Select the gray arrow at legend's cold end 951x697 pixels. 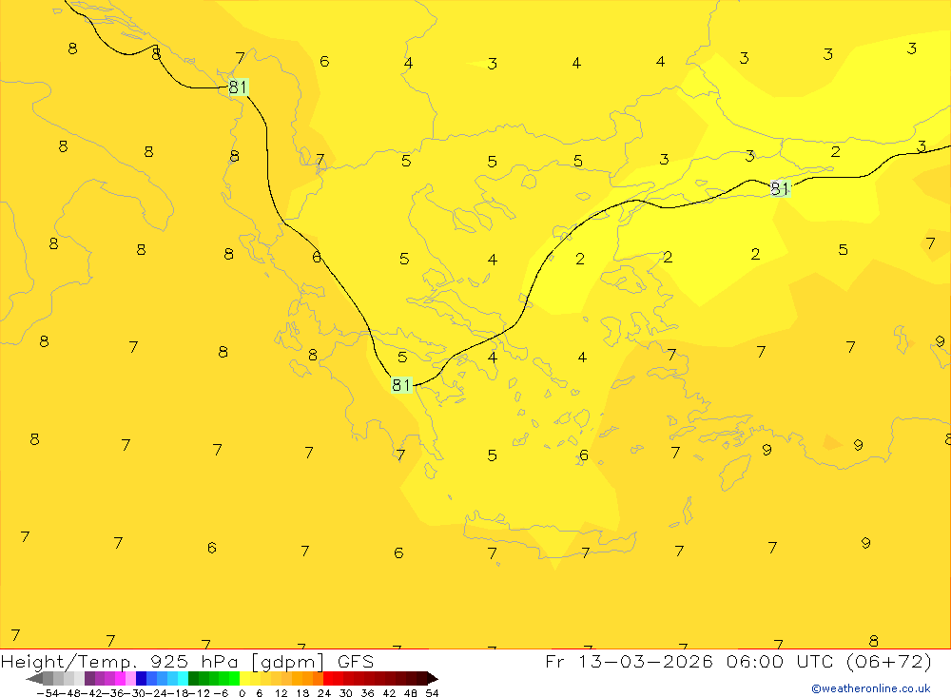pyautogui.click(x=34, y=679)
